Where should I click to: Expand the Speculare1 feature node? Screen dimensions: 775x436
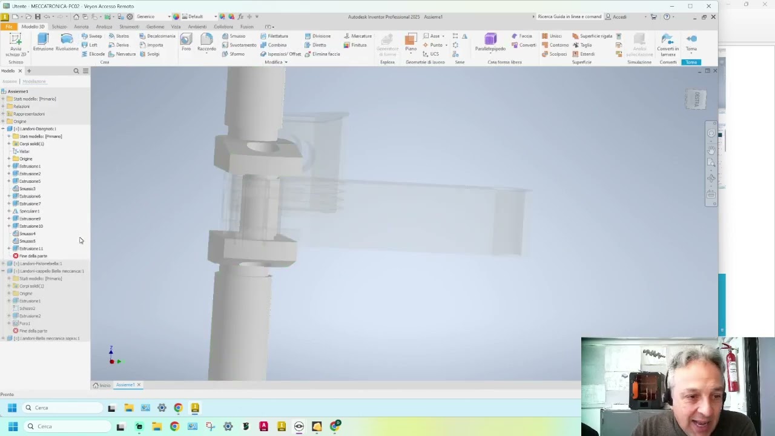coord(8,211)
